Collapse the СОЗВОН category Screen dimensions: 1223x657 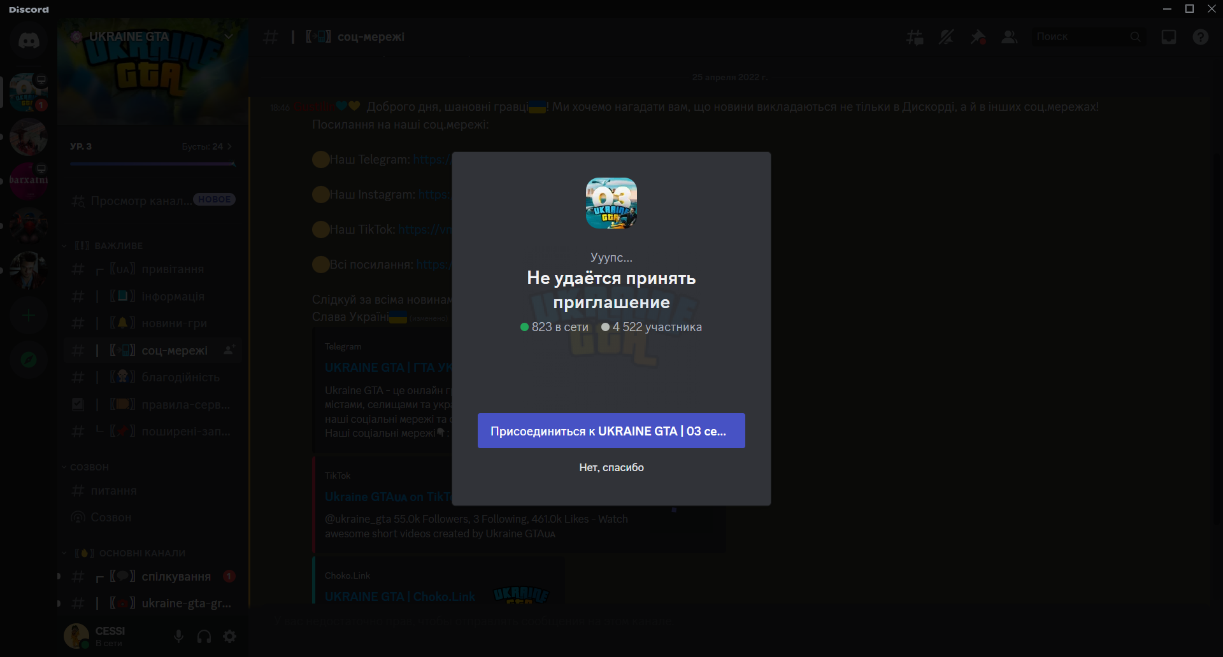coord(85,467)
